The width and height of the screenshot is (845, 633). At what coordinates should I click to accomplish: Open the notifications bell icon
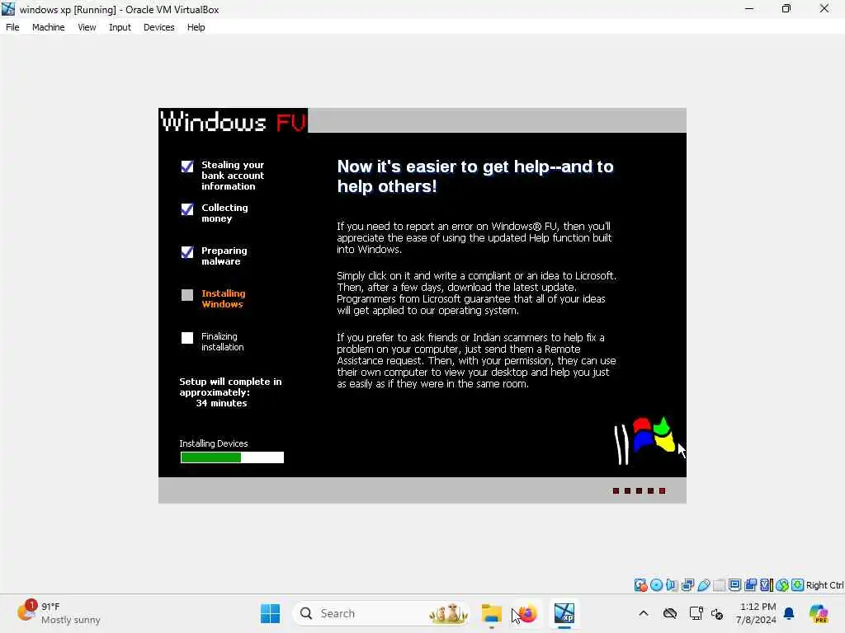[789, 613]
